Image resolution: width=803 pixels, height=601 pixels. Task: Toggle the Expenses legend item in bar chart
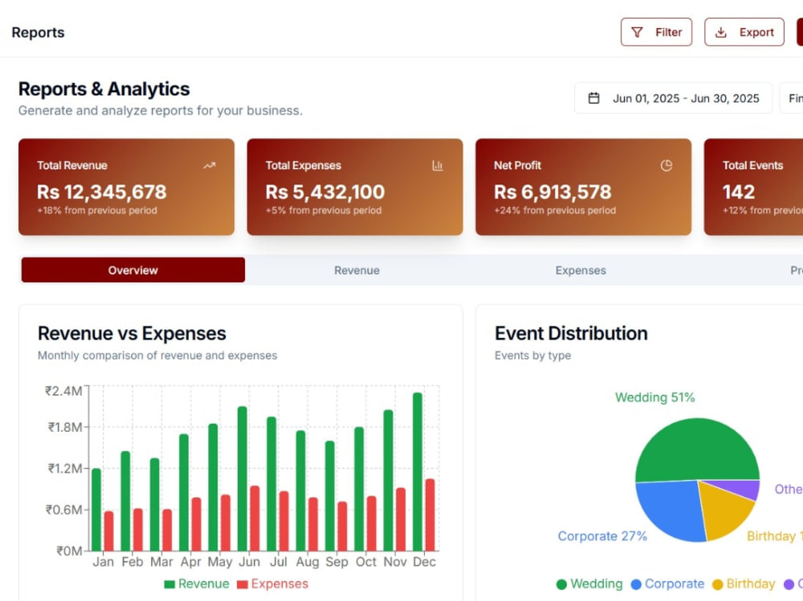(x=272, y=583)
